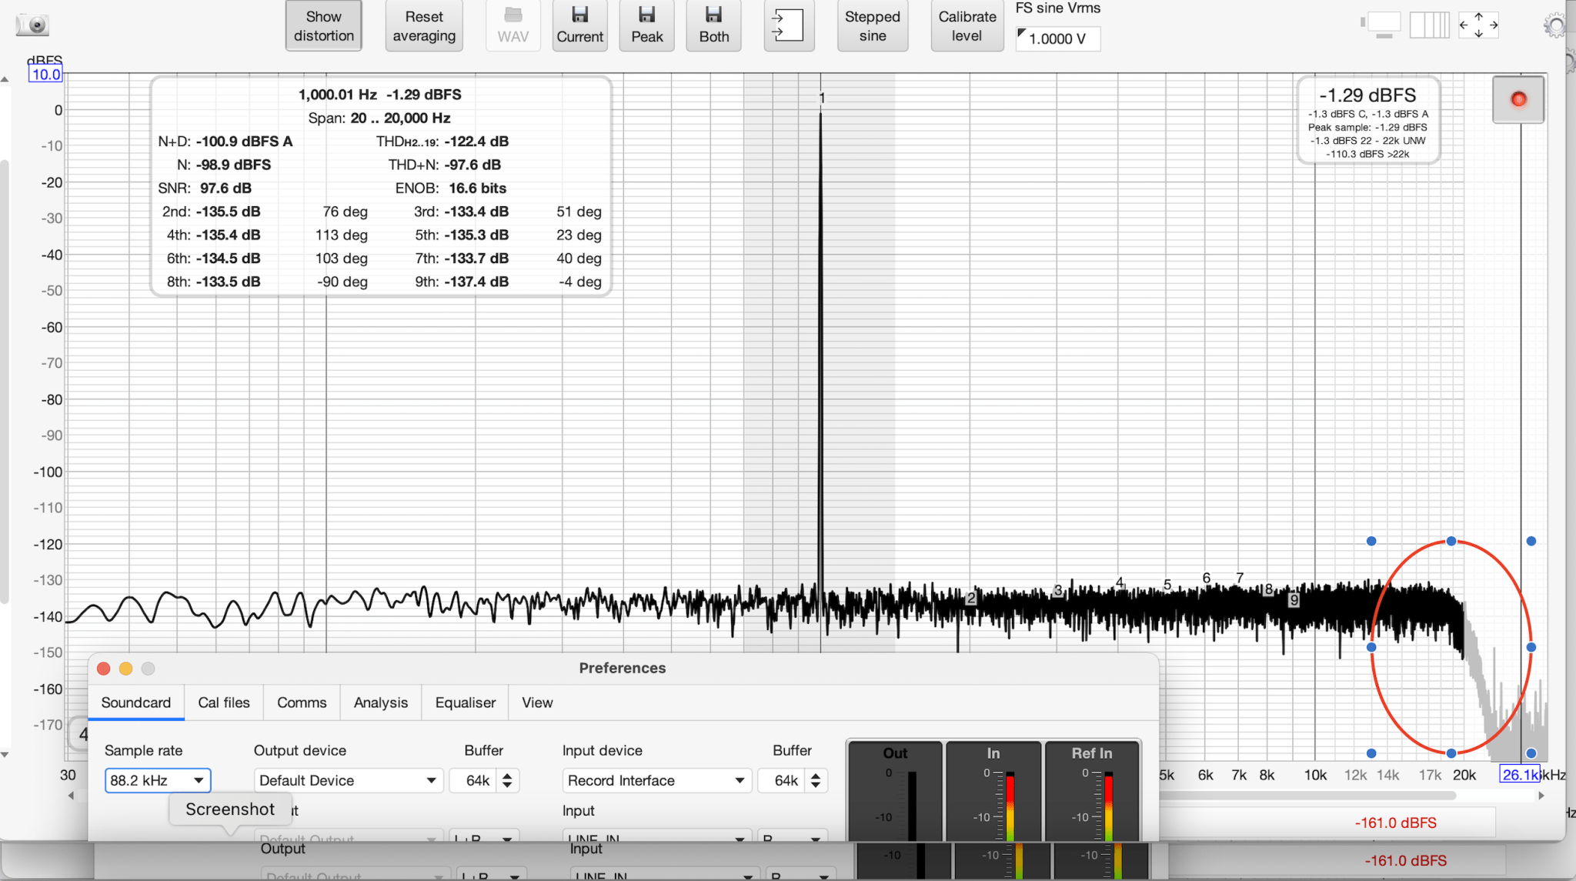Viewport: 1576px width, 881px height.
Task: Click the output buffer 64k value field
Action: (x=475, y=780)
